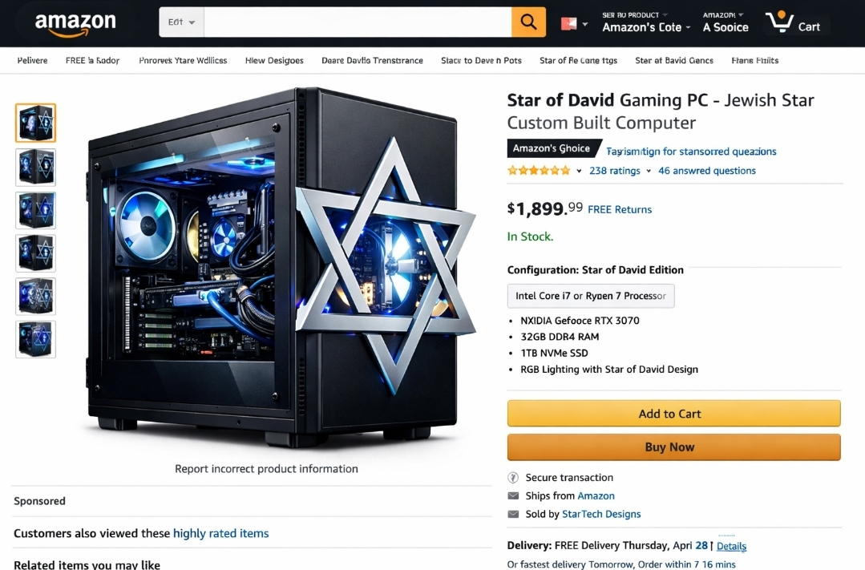Click the five-star rating icons
The image size is (865, 570).
(x=539, y=171)
